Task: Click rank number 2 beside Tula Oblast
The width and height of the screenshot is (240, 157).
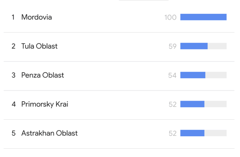Action: point(13,46)
